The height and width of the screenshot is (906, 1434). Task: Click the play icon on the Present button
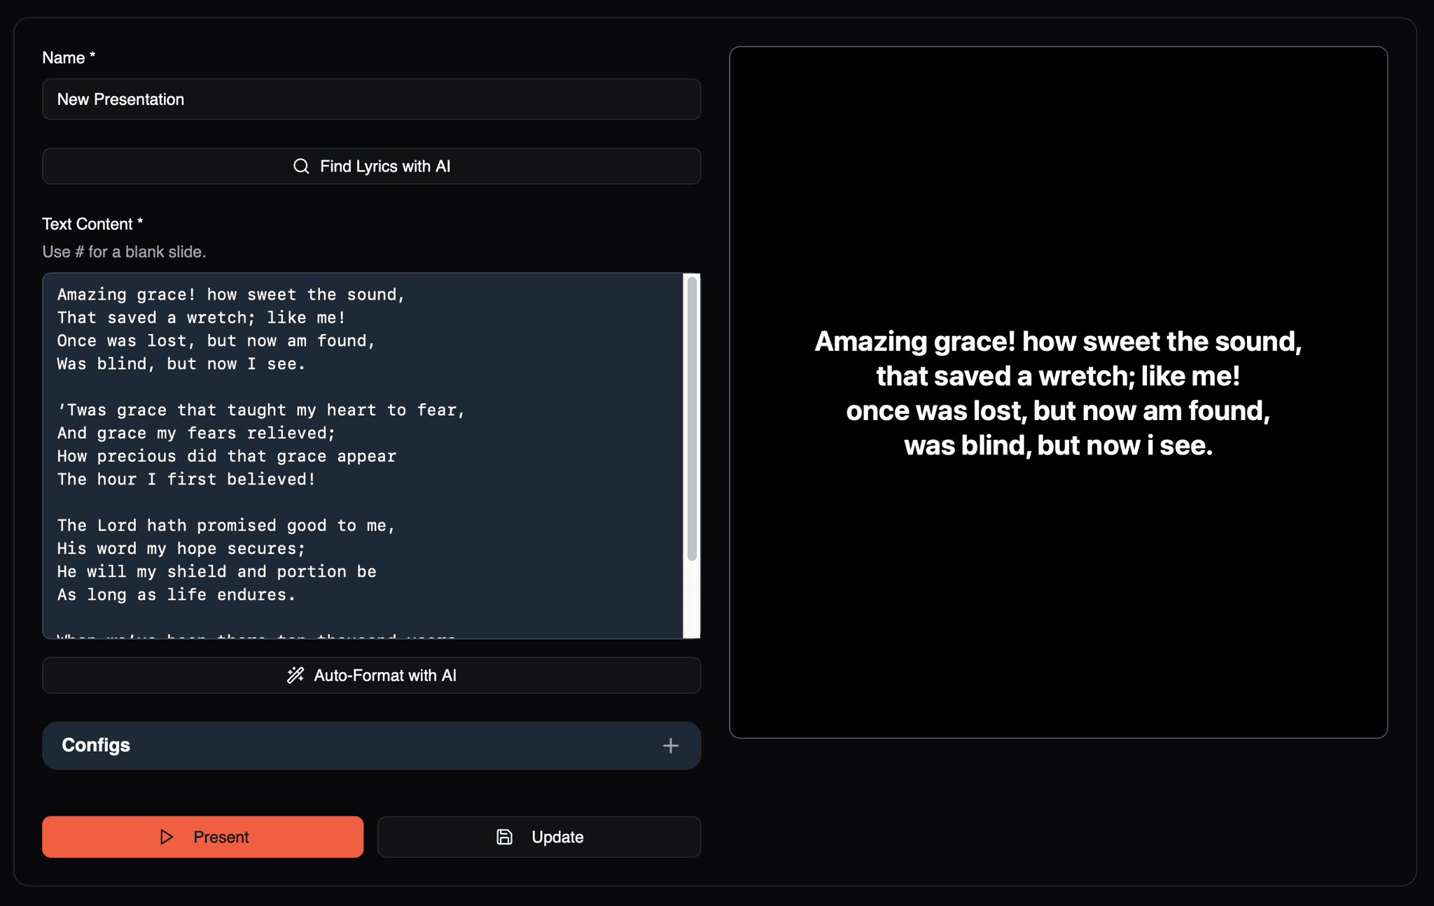coord(166,837)
